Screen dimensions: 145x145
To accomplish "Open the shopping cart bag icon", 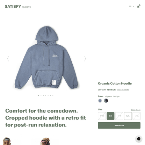I will (139, 6).
